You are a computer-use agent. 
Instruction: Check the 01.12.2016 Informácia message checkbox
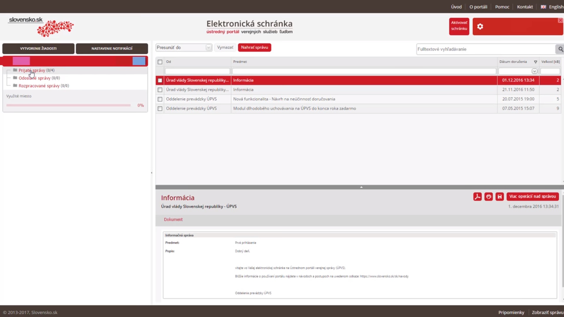coord(160,80)
